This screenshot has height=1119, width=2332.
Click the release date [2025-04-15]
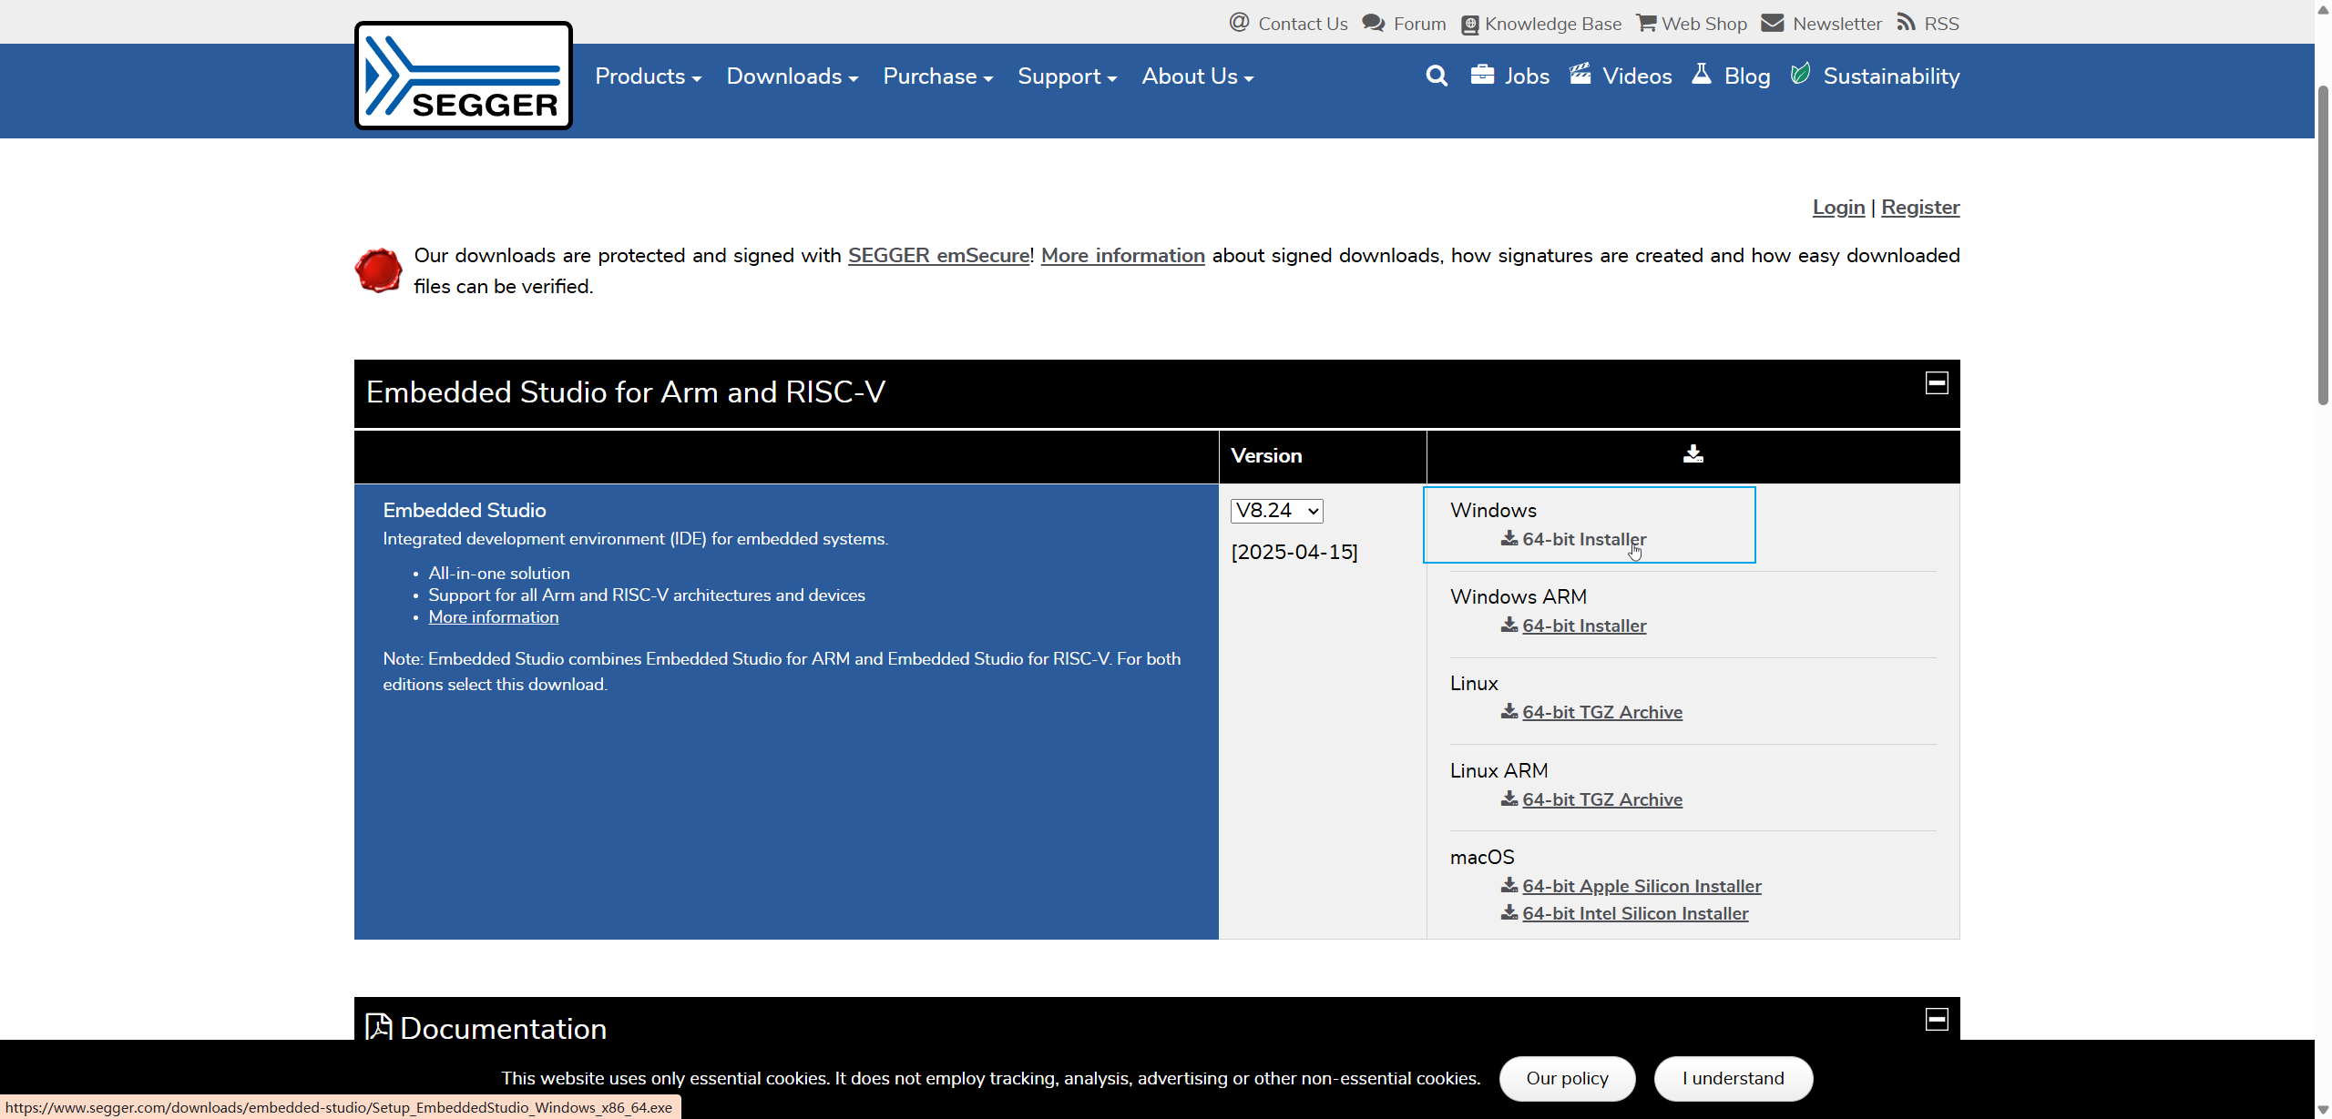[1294, 553]
